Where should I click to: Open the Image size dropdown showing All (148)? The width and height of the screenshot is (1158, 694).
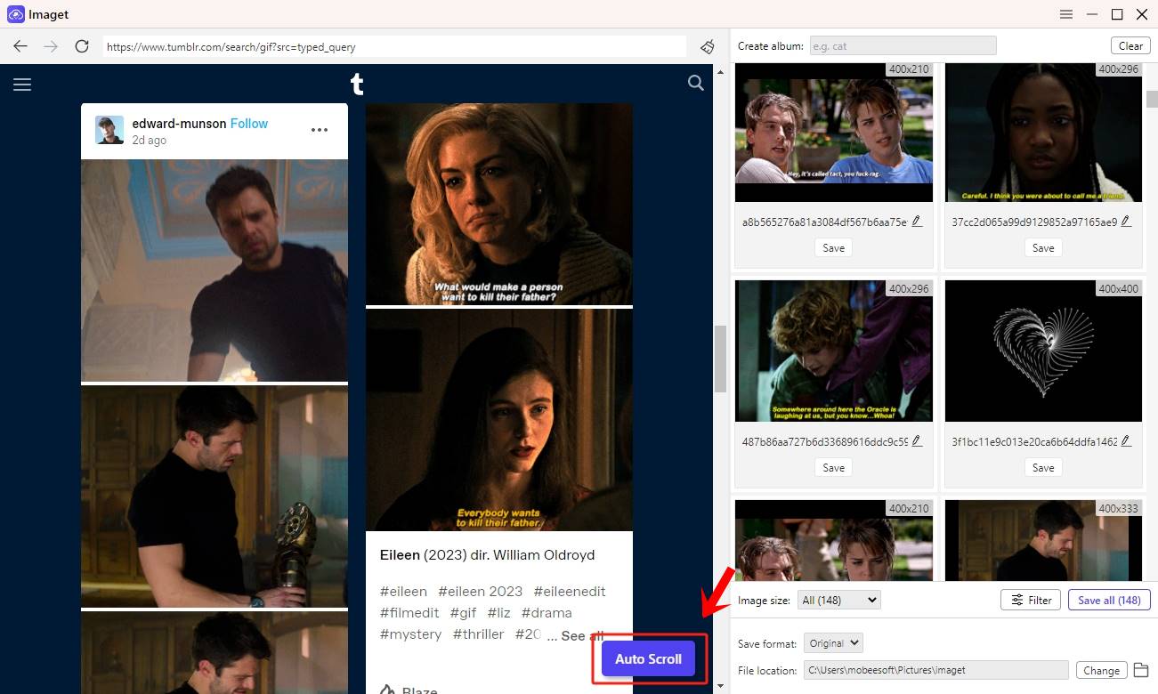[x=838, y=600]
